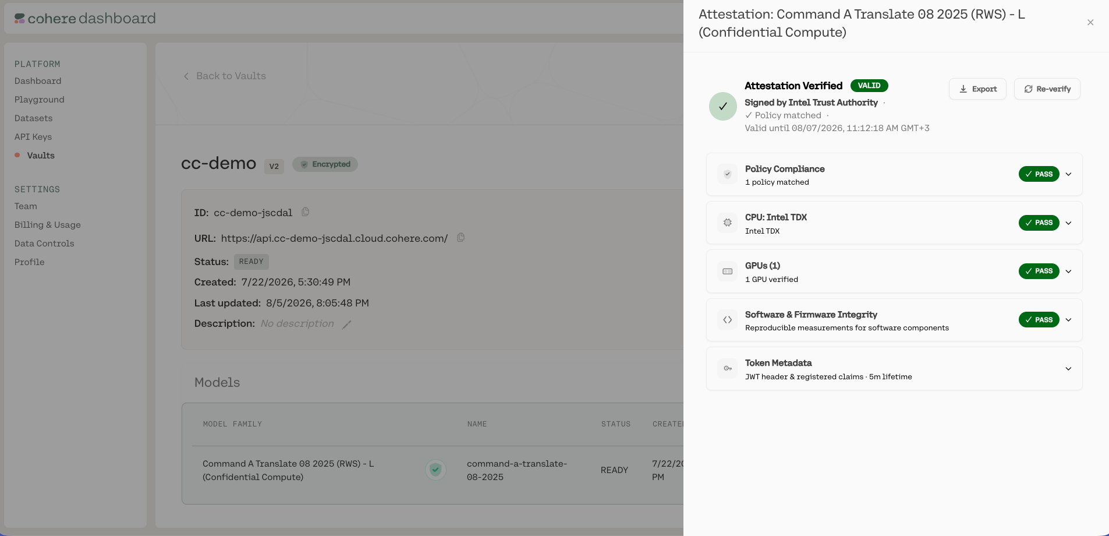Expand the Policy Compliance section chevron
The height and width of the screenshot is (536, 1109).
pos(1068,174)
